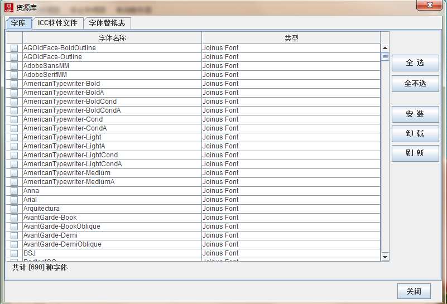Select the AmericanTypewriter-MediumA font name
Viewport: 447px width, 304px height.
click(69, 182)
